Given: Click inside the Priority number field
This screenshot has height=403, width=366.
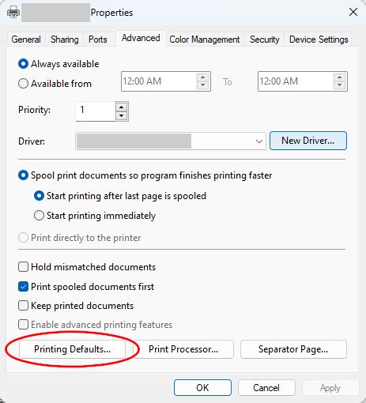Looking at the screenshot, I should (96, 111).
